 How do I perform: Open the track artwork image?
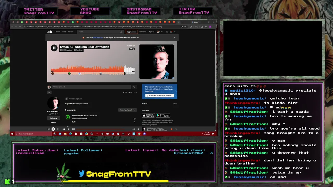tap(156, 62)
